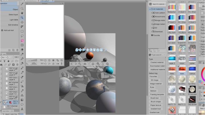Select next 3D object arrow

(x=75, y=64)
